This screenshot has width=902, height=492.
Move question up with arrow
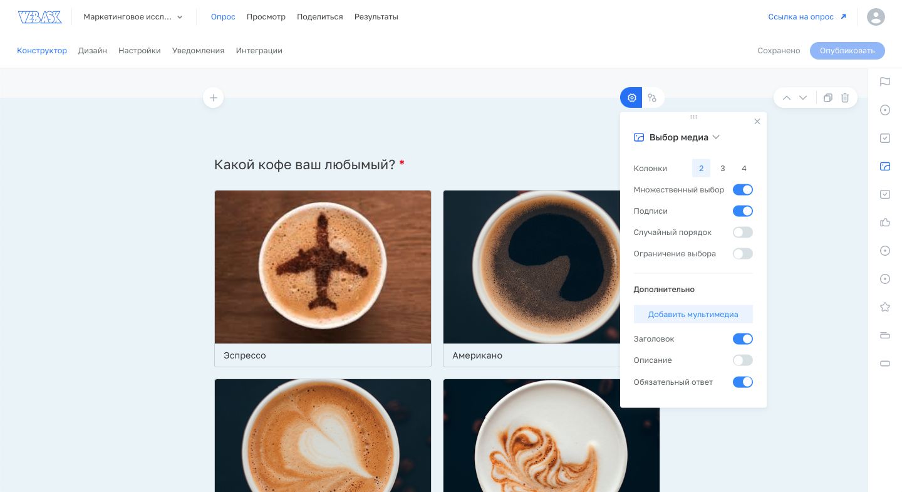[787, 98]
